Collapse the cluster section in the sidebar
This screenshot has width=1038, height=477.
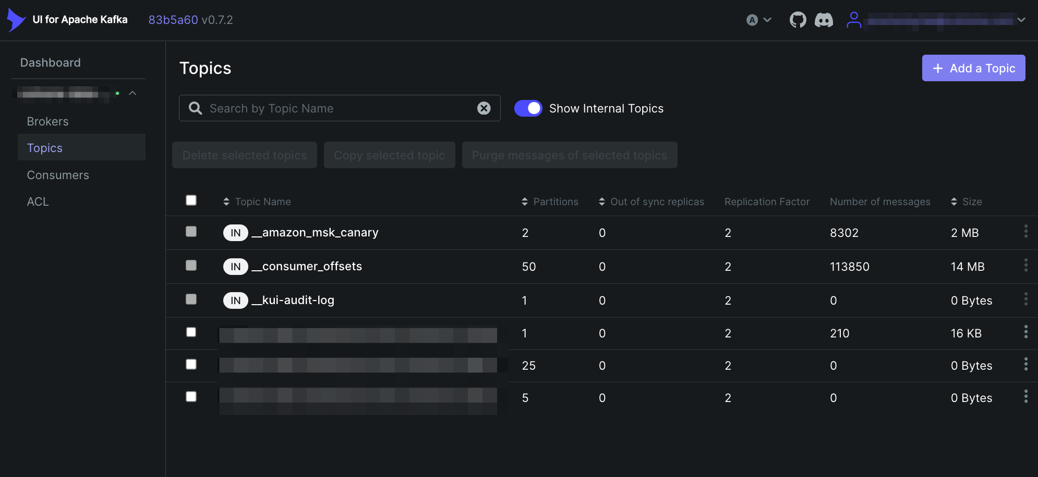click(133, 93)
